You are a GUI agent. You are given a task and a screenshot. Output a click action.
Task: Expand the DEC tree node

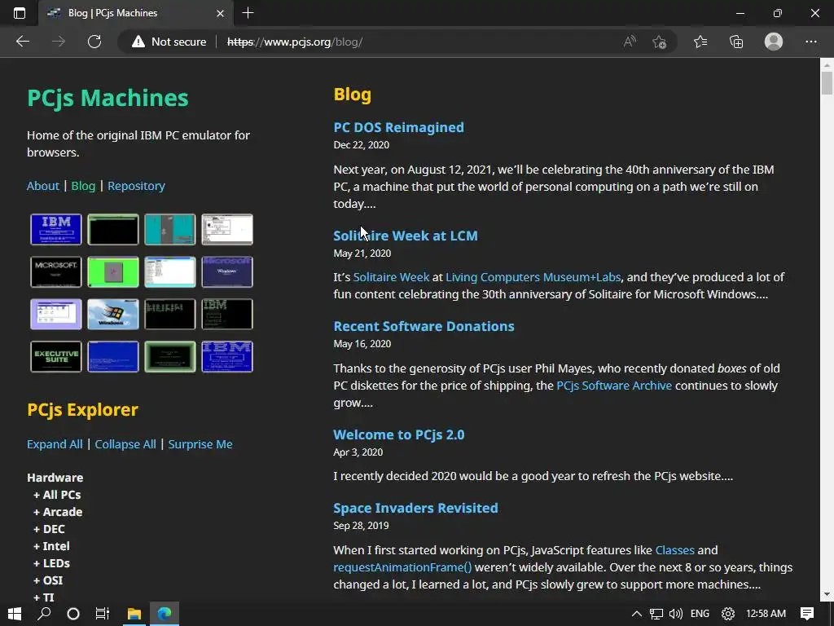click(49, 528)
